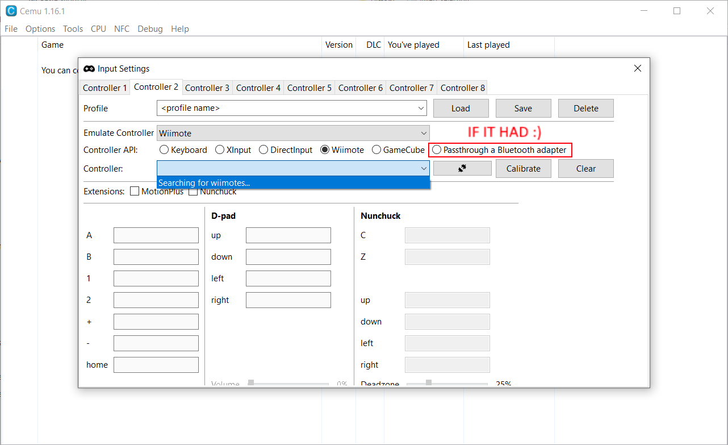Screen dimensions: 728x445
Task: Switch to the Controller 1 tab
Action: point(105,88)
